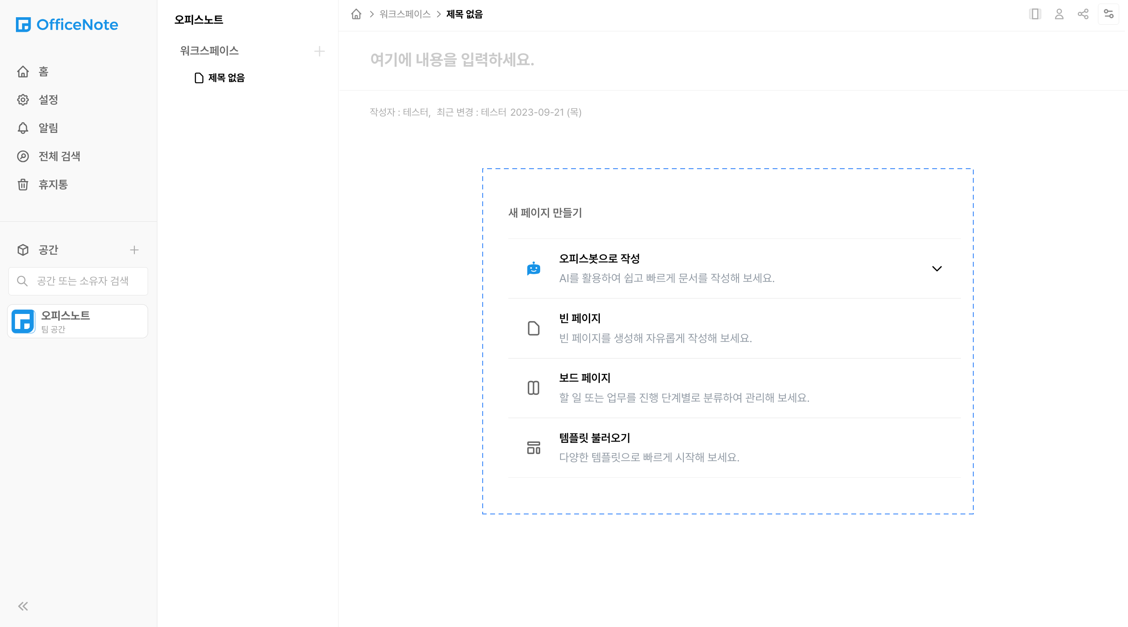Toggle the side panel layout icon
The image size is (1128, 627).
1035,14
